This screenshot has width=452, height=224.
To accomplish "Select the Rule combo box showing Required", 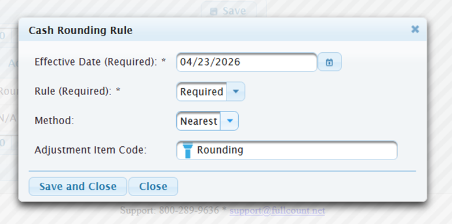I will click(x=211, y=92).
